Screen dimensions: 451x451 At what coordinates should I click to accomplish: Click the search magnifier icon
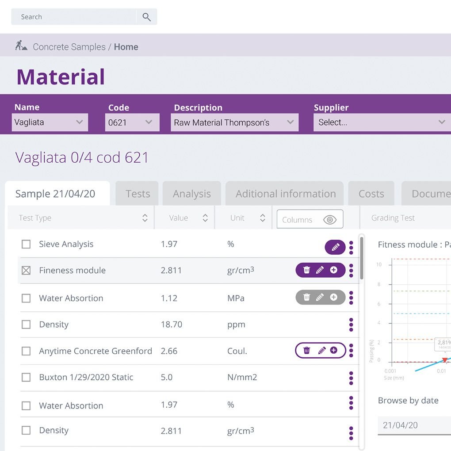click(x=146, y=17)
